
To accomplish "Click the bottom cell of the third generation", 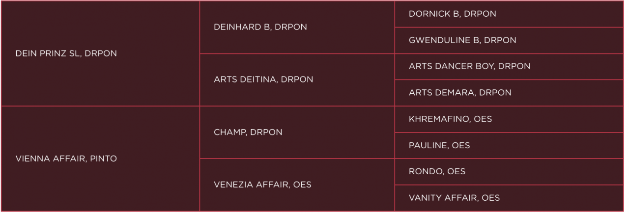I will pyautogui.click(x=454, y=198).
